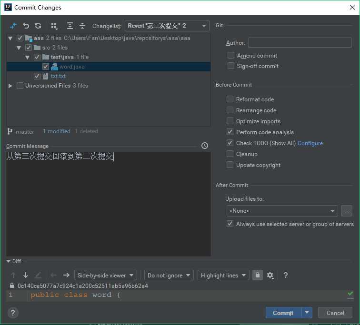Click the Rollback (revert) icon
This screenshot has width=360, height=325.
point(26,26)
